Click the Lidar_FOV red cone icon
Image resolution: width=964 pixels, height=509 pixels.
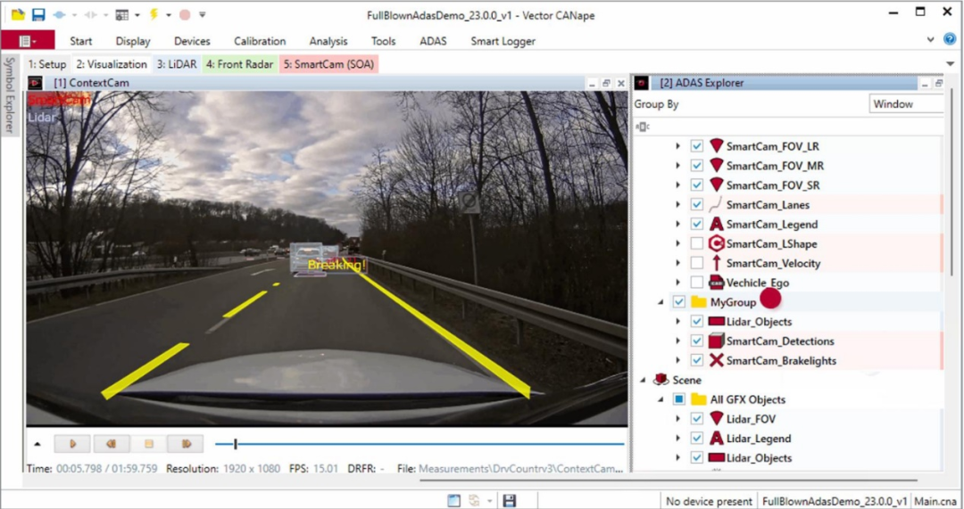coord(716,419)
